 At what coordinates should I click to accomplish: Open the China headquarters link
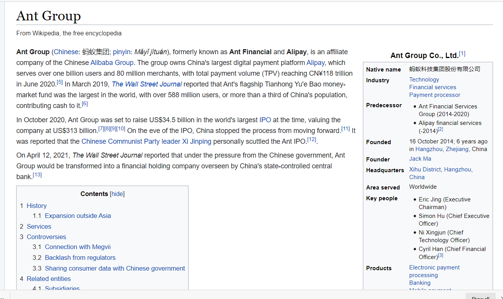(417, 177)
